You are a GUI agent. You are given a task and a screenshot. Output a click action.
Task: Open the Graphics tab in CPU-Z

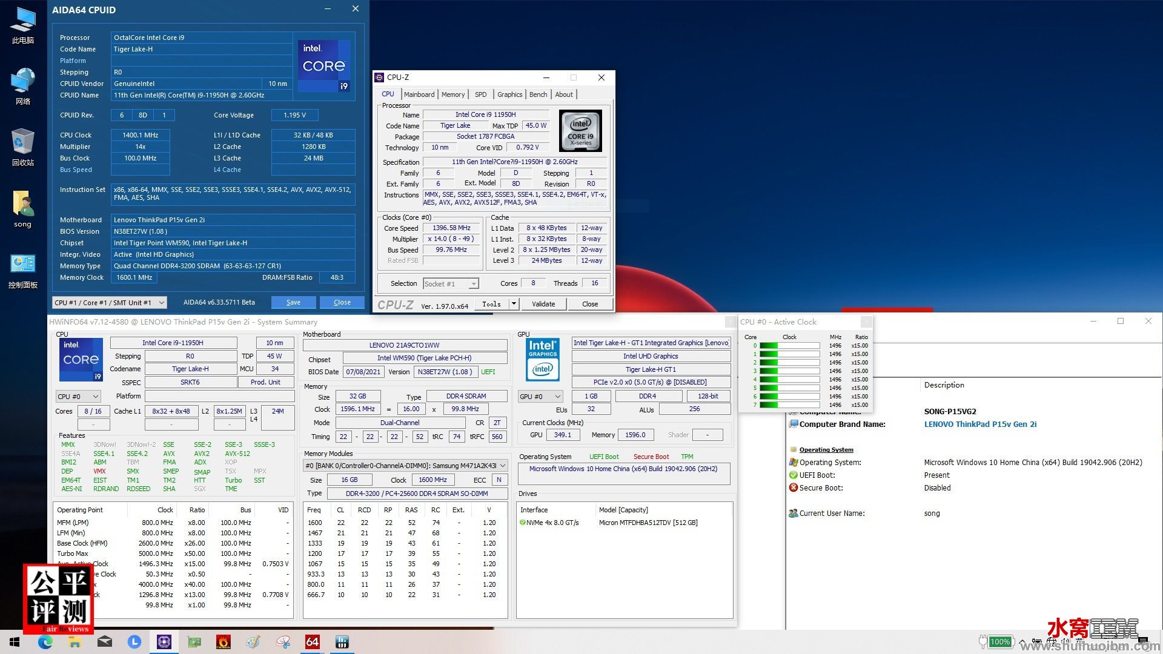[x=510, y=94]
